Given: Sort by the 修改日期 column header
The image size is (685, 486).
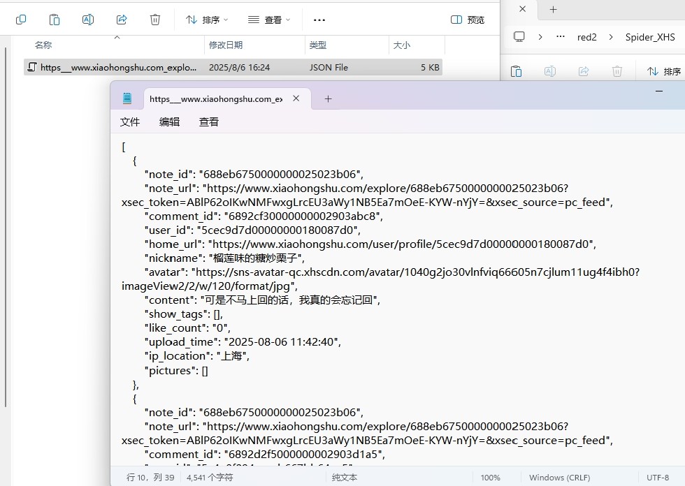Looking at the screenshot, I should coord(225,45).
